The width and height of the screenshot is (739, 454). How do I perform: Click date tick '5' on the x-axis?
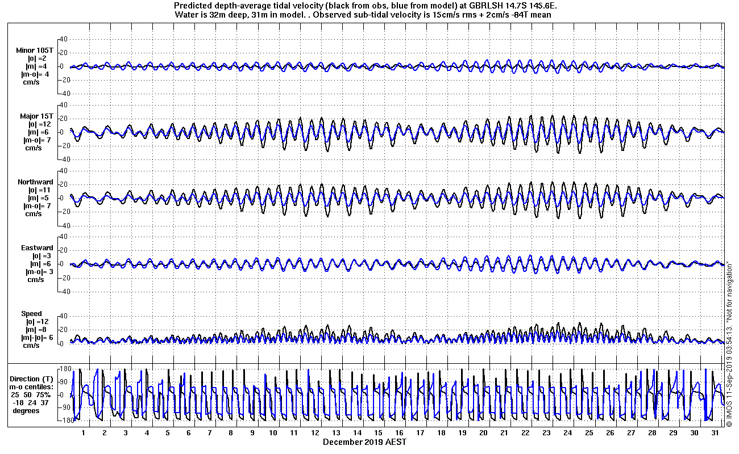click(168, 432)
